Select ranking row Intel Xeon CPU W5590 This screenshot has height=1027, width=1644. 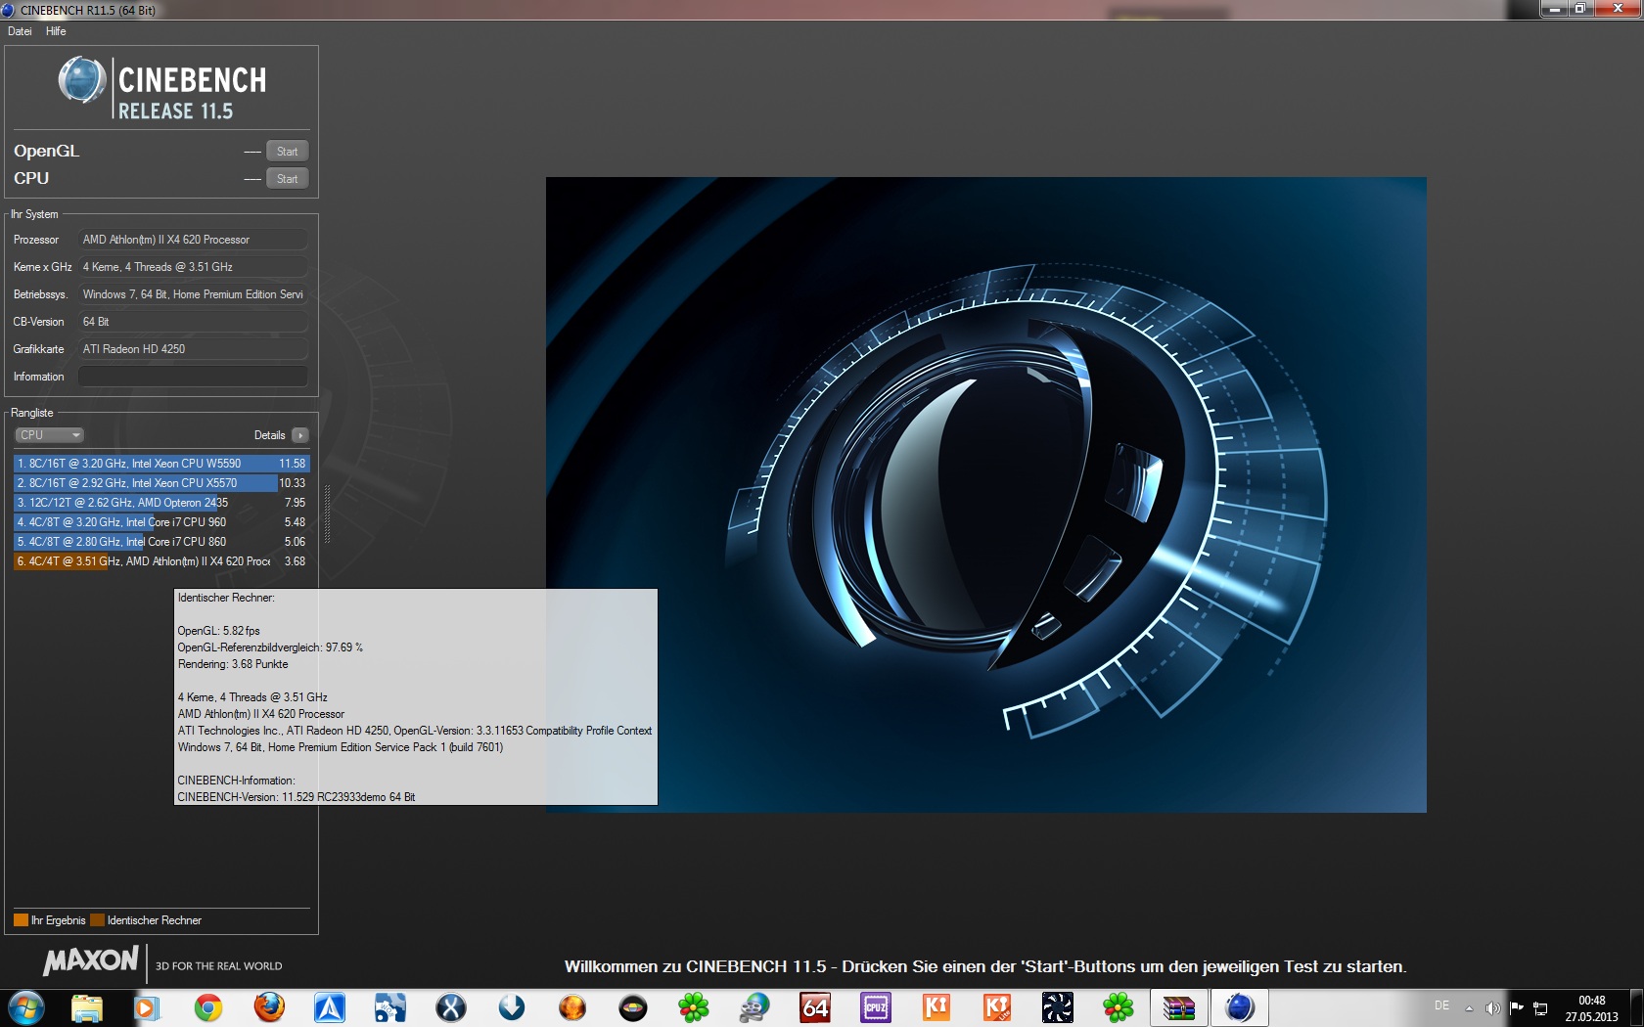pos(161,464)
